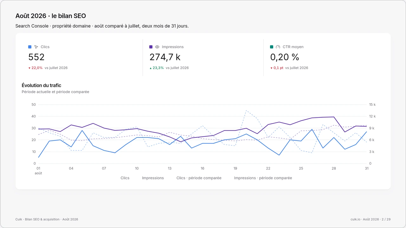Toggle 'Impressions · période comparée' legend entry
Viewport: 406px width, 228px height.
[x=263, y=178]
